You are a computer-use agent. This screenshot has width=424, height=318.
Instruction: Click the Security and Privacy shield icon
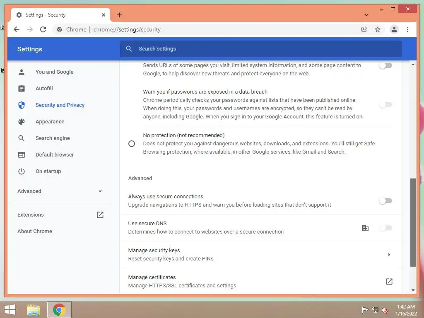click(x=22, y=105)
